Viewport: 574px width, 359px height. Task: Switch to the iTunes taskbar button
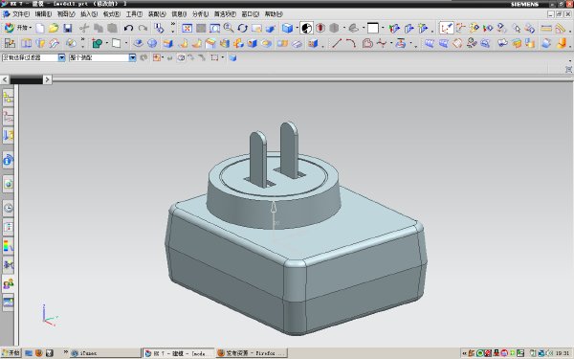[105, 353]
